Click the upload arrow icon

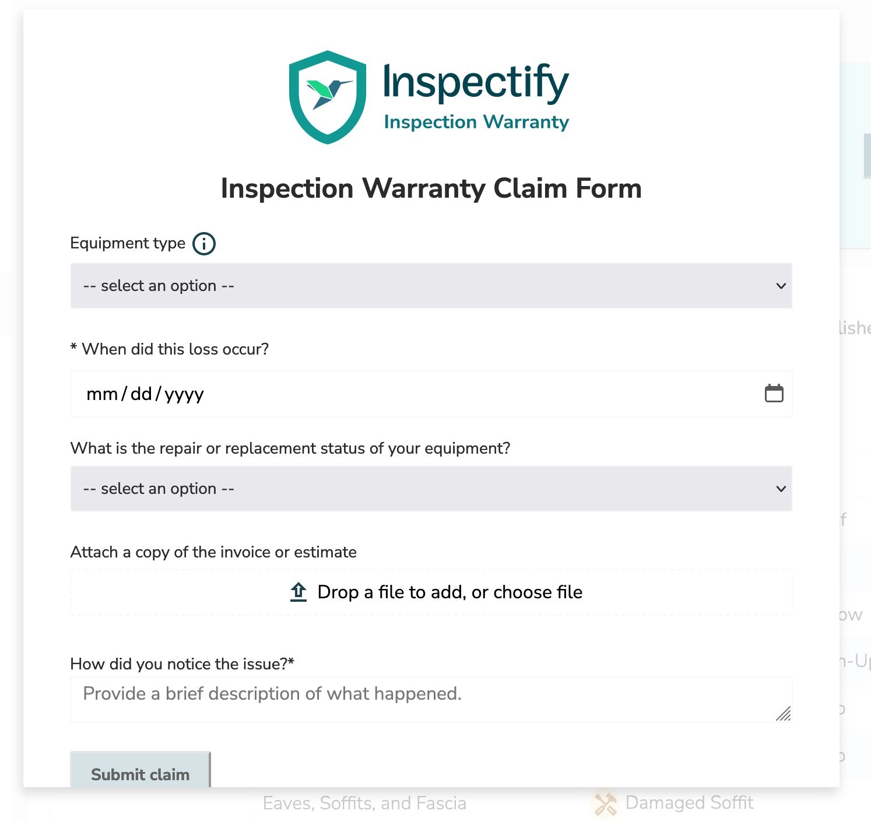click(x=298, y=592)
